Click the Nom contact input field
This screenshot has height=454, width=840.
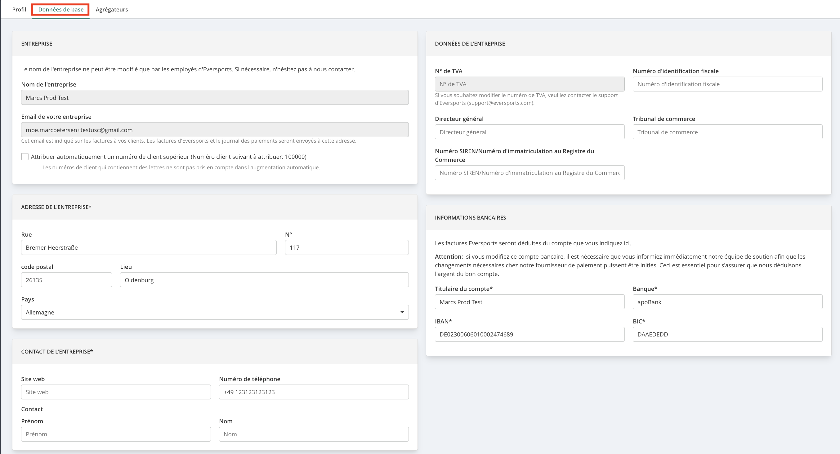[x=314, y=434]
